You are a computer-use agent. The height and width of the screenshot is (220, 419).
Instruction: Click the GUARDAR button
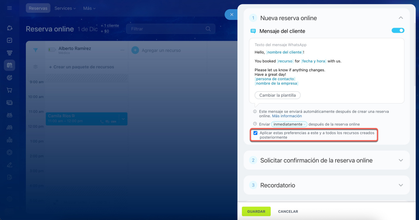tap(256, 212)
